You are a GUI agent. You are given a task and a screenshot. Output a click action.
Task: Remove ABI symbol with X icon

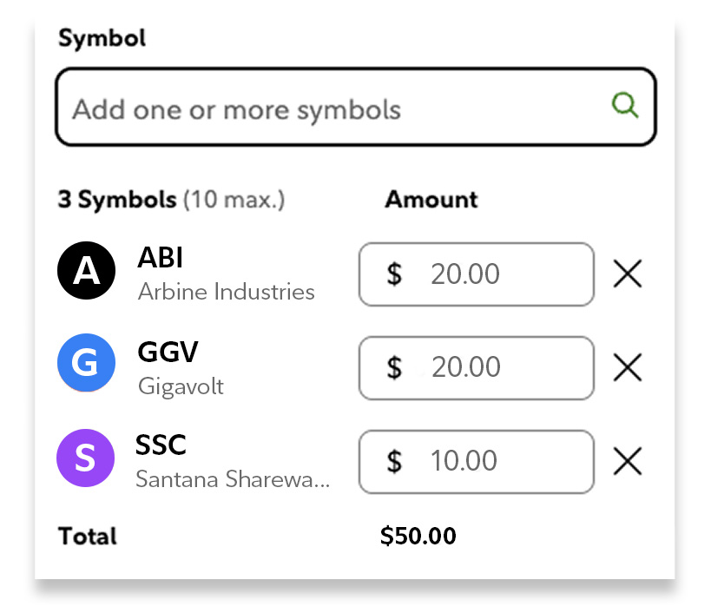pos(627,274)
